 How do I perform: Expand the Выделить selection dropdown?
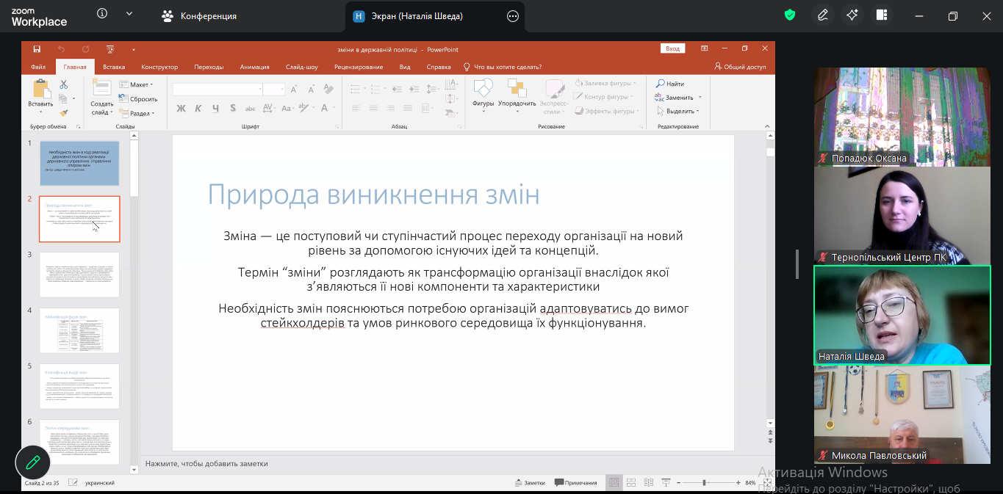(677, 111)
